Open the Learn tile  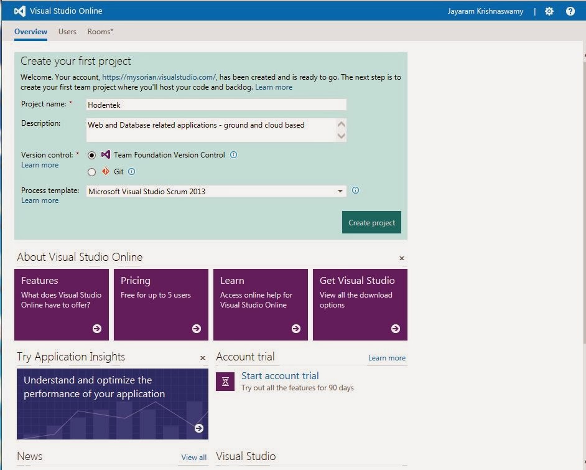click(x=261, y=304)
